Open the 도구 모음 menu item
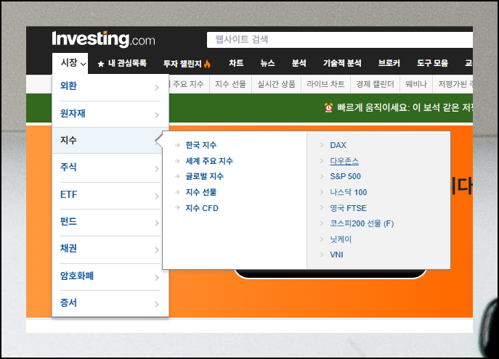Image resolution: width=499 pixels, height=359 pixels. [432, 63]
